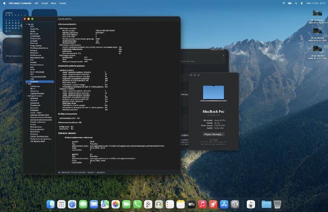Open Safari from the Dock
This screenshot has width=328, height=212.
click(x=73, y=204)
